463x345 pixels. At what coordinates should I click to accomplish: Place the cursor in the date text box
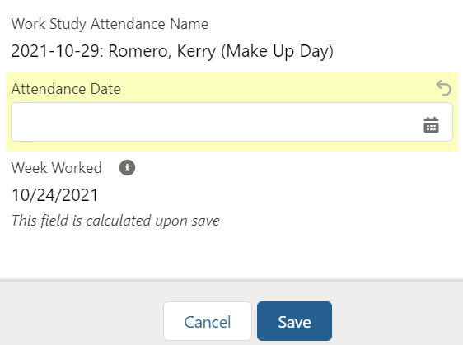(231, 122)
